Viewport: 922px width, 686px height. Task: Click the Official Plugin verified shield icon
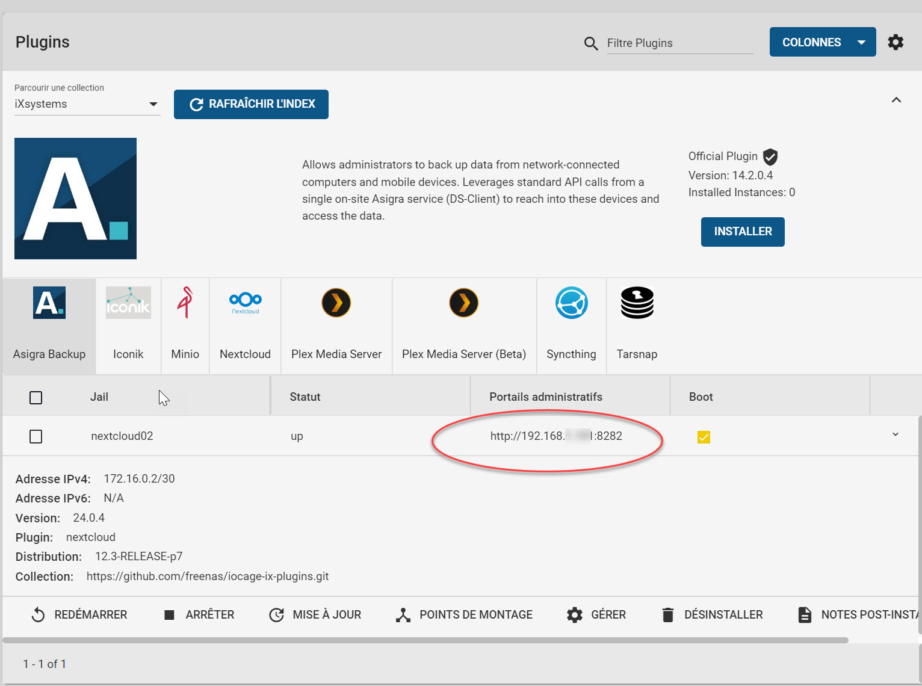coord(770,157)
